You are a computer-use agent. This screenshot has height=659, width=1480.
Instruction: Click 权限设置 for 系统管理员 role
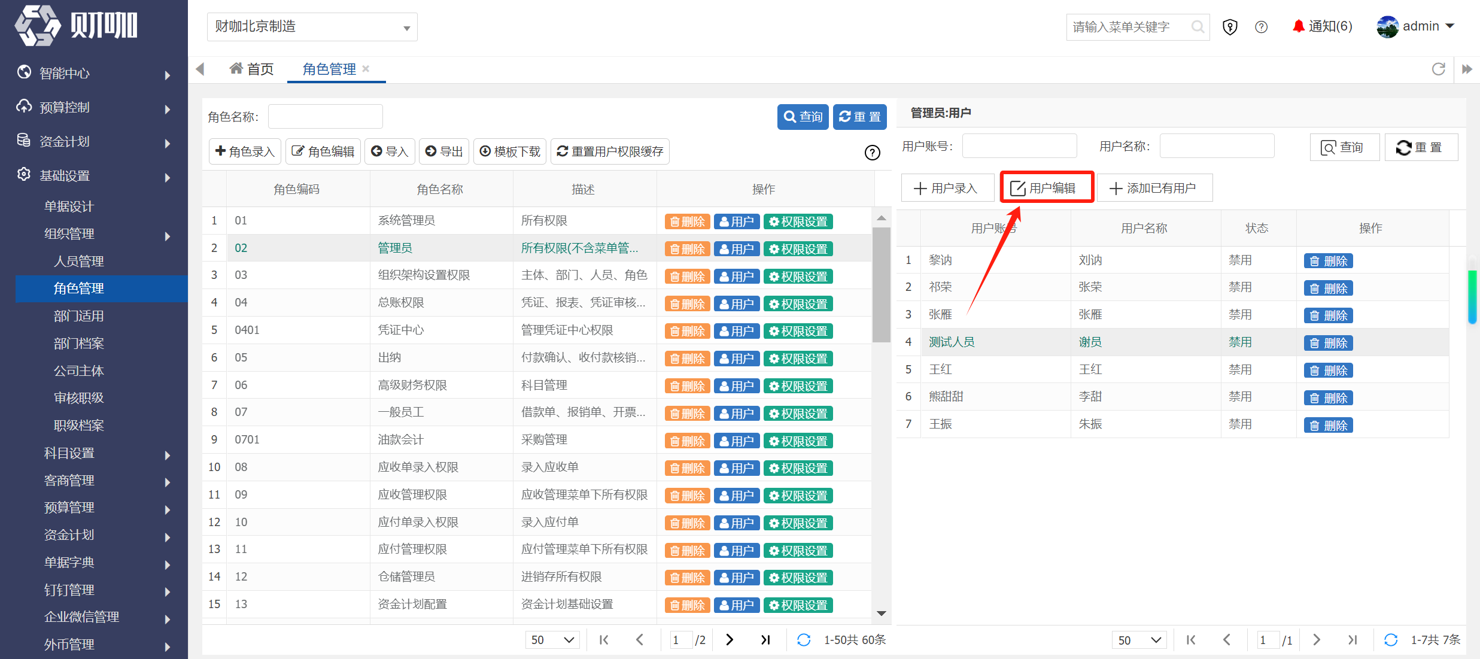(x=798, y=221)
